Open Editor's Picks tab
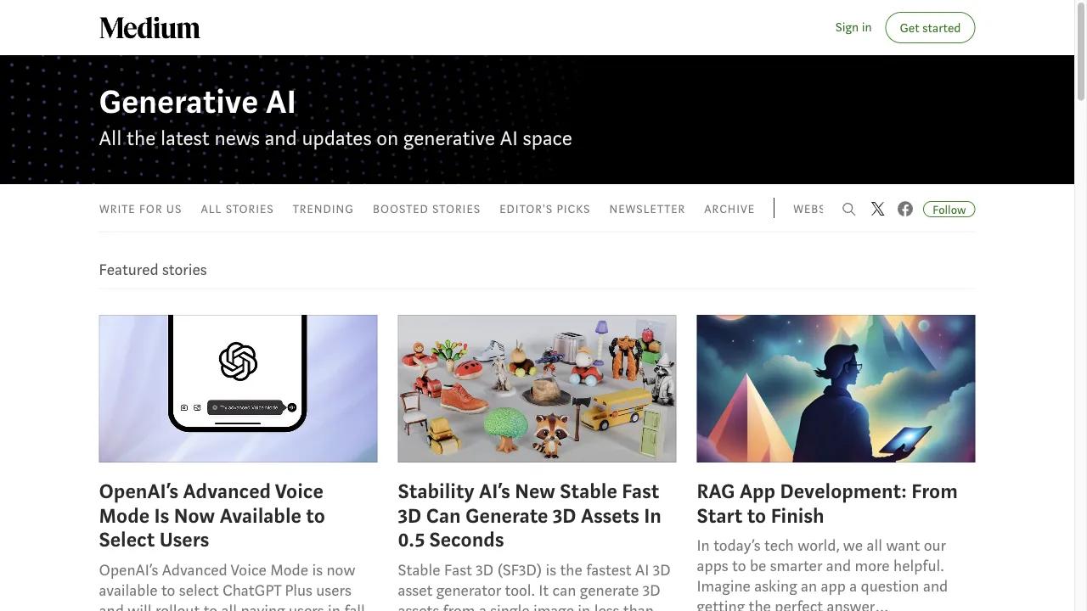The image size is (1087, 611). (544, 209)
